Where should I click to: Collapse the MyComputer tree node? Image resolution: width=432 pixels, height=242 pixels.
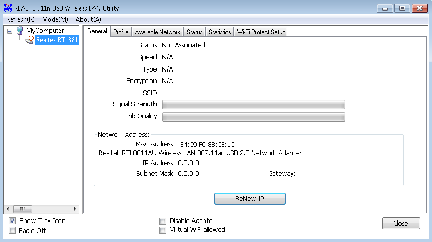pos(9,31)
